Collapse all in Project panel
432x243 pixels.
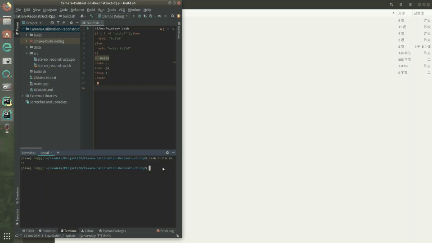[x=64, y=23]
